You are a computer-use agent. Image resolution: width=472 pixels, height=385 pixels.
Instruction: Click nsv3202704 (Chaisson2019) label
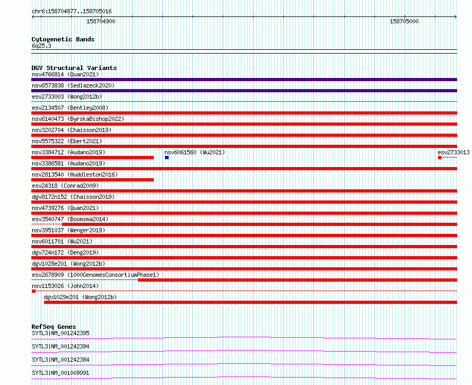pos(72,130)
